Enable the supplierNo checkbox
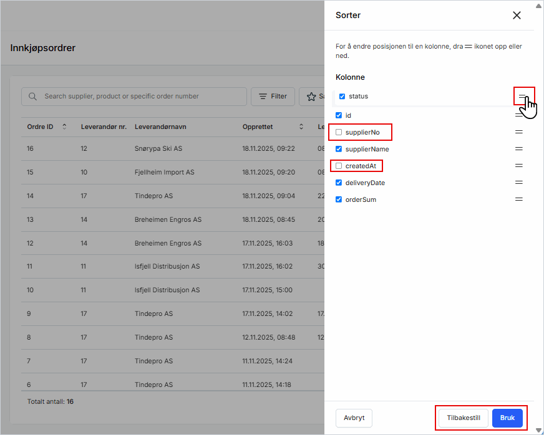The width and height of the screenshot is (544, 435). click(x=339, y=132)
